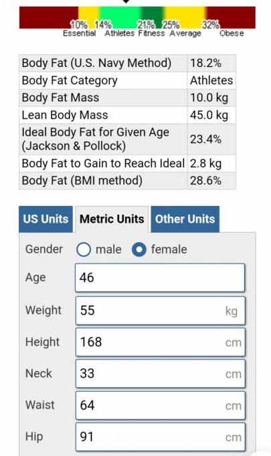The width and height of the screenshot is (271, 456).
Task: Click the Body Fat BMI method row
Action: click(127, 180)
